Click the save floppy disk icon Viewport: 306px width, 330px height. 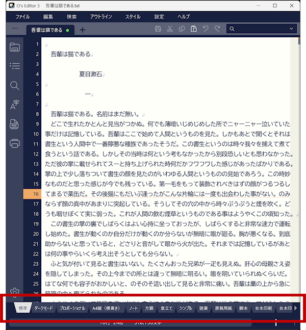[158, 29]
